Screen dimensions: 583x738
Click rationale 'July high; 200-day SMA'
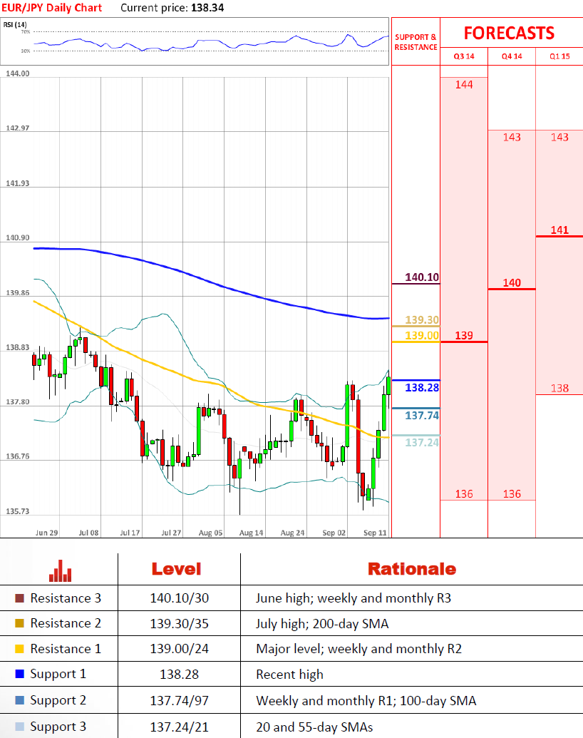pyautogui.click(x=322, y=624)
